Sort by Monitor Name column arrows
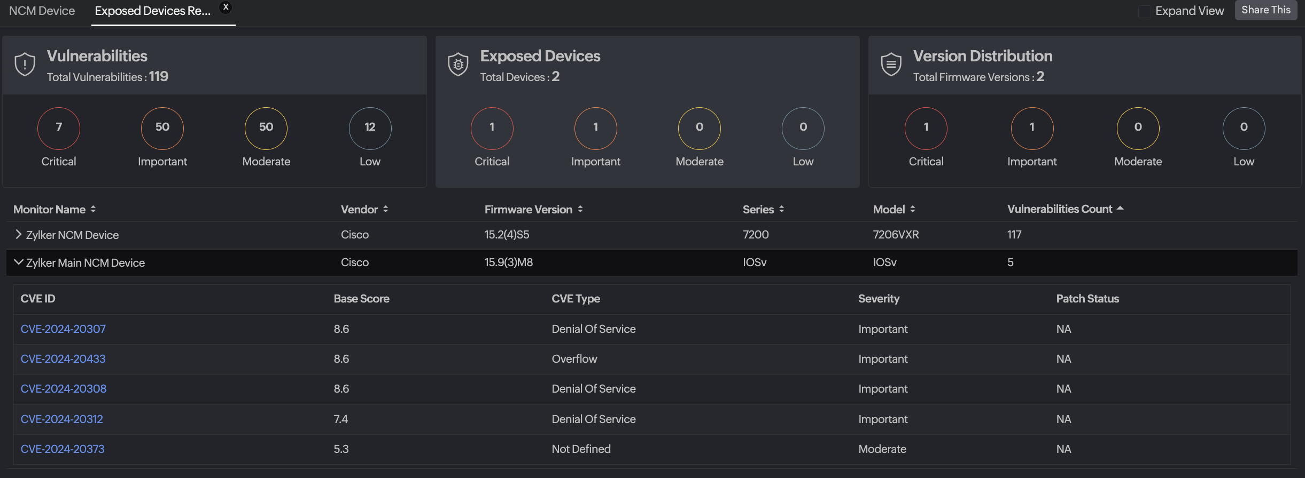1305x478 pixels. 93,209
